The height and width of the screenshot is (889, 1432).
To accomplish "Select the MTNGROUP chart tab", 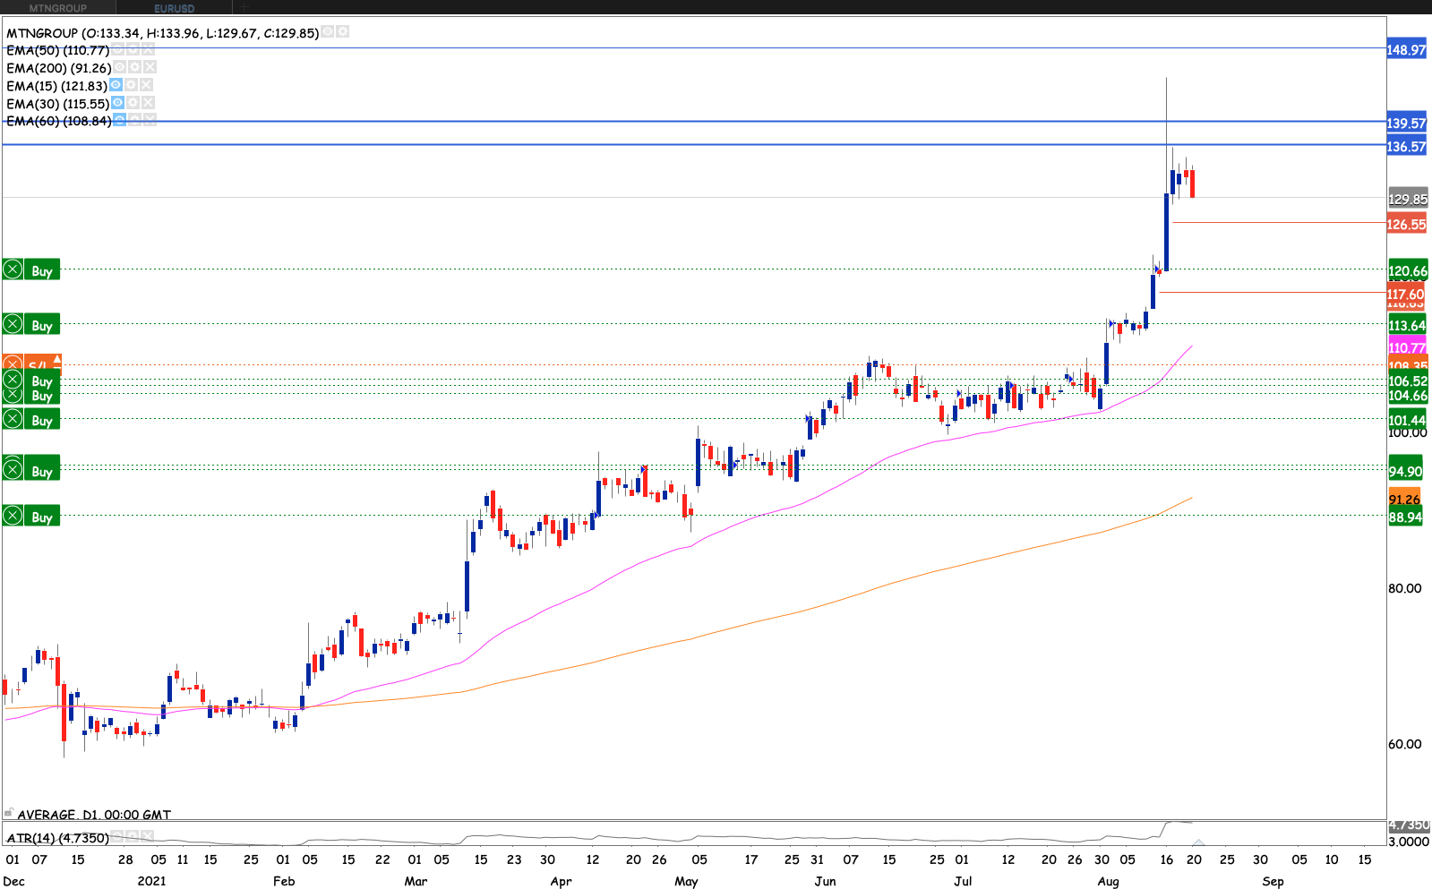I will [58, 8].
